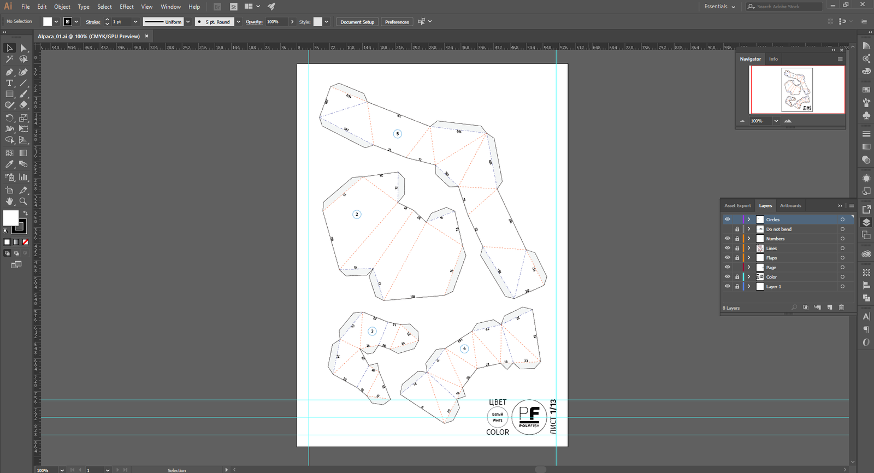Toggle visibility of the Lines layer

(x=727, y=248)
